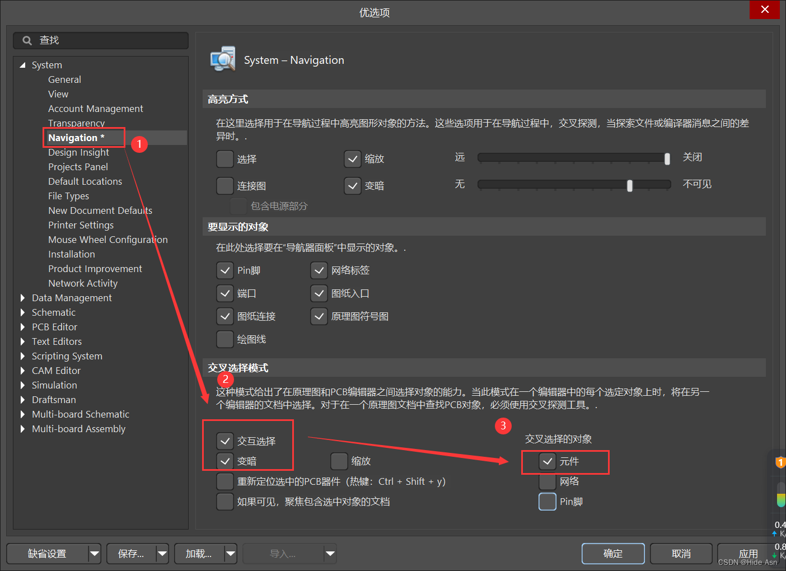Select Account Management in tree

96,109
